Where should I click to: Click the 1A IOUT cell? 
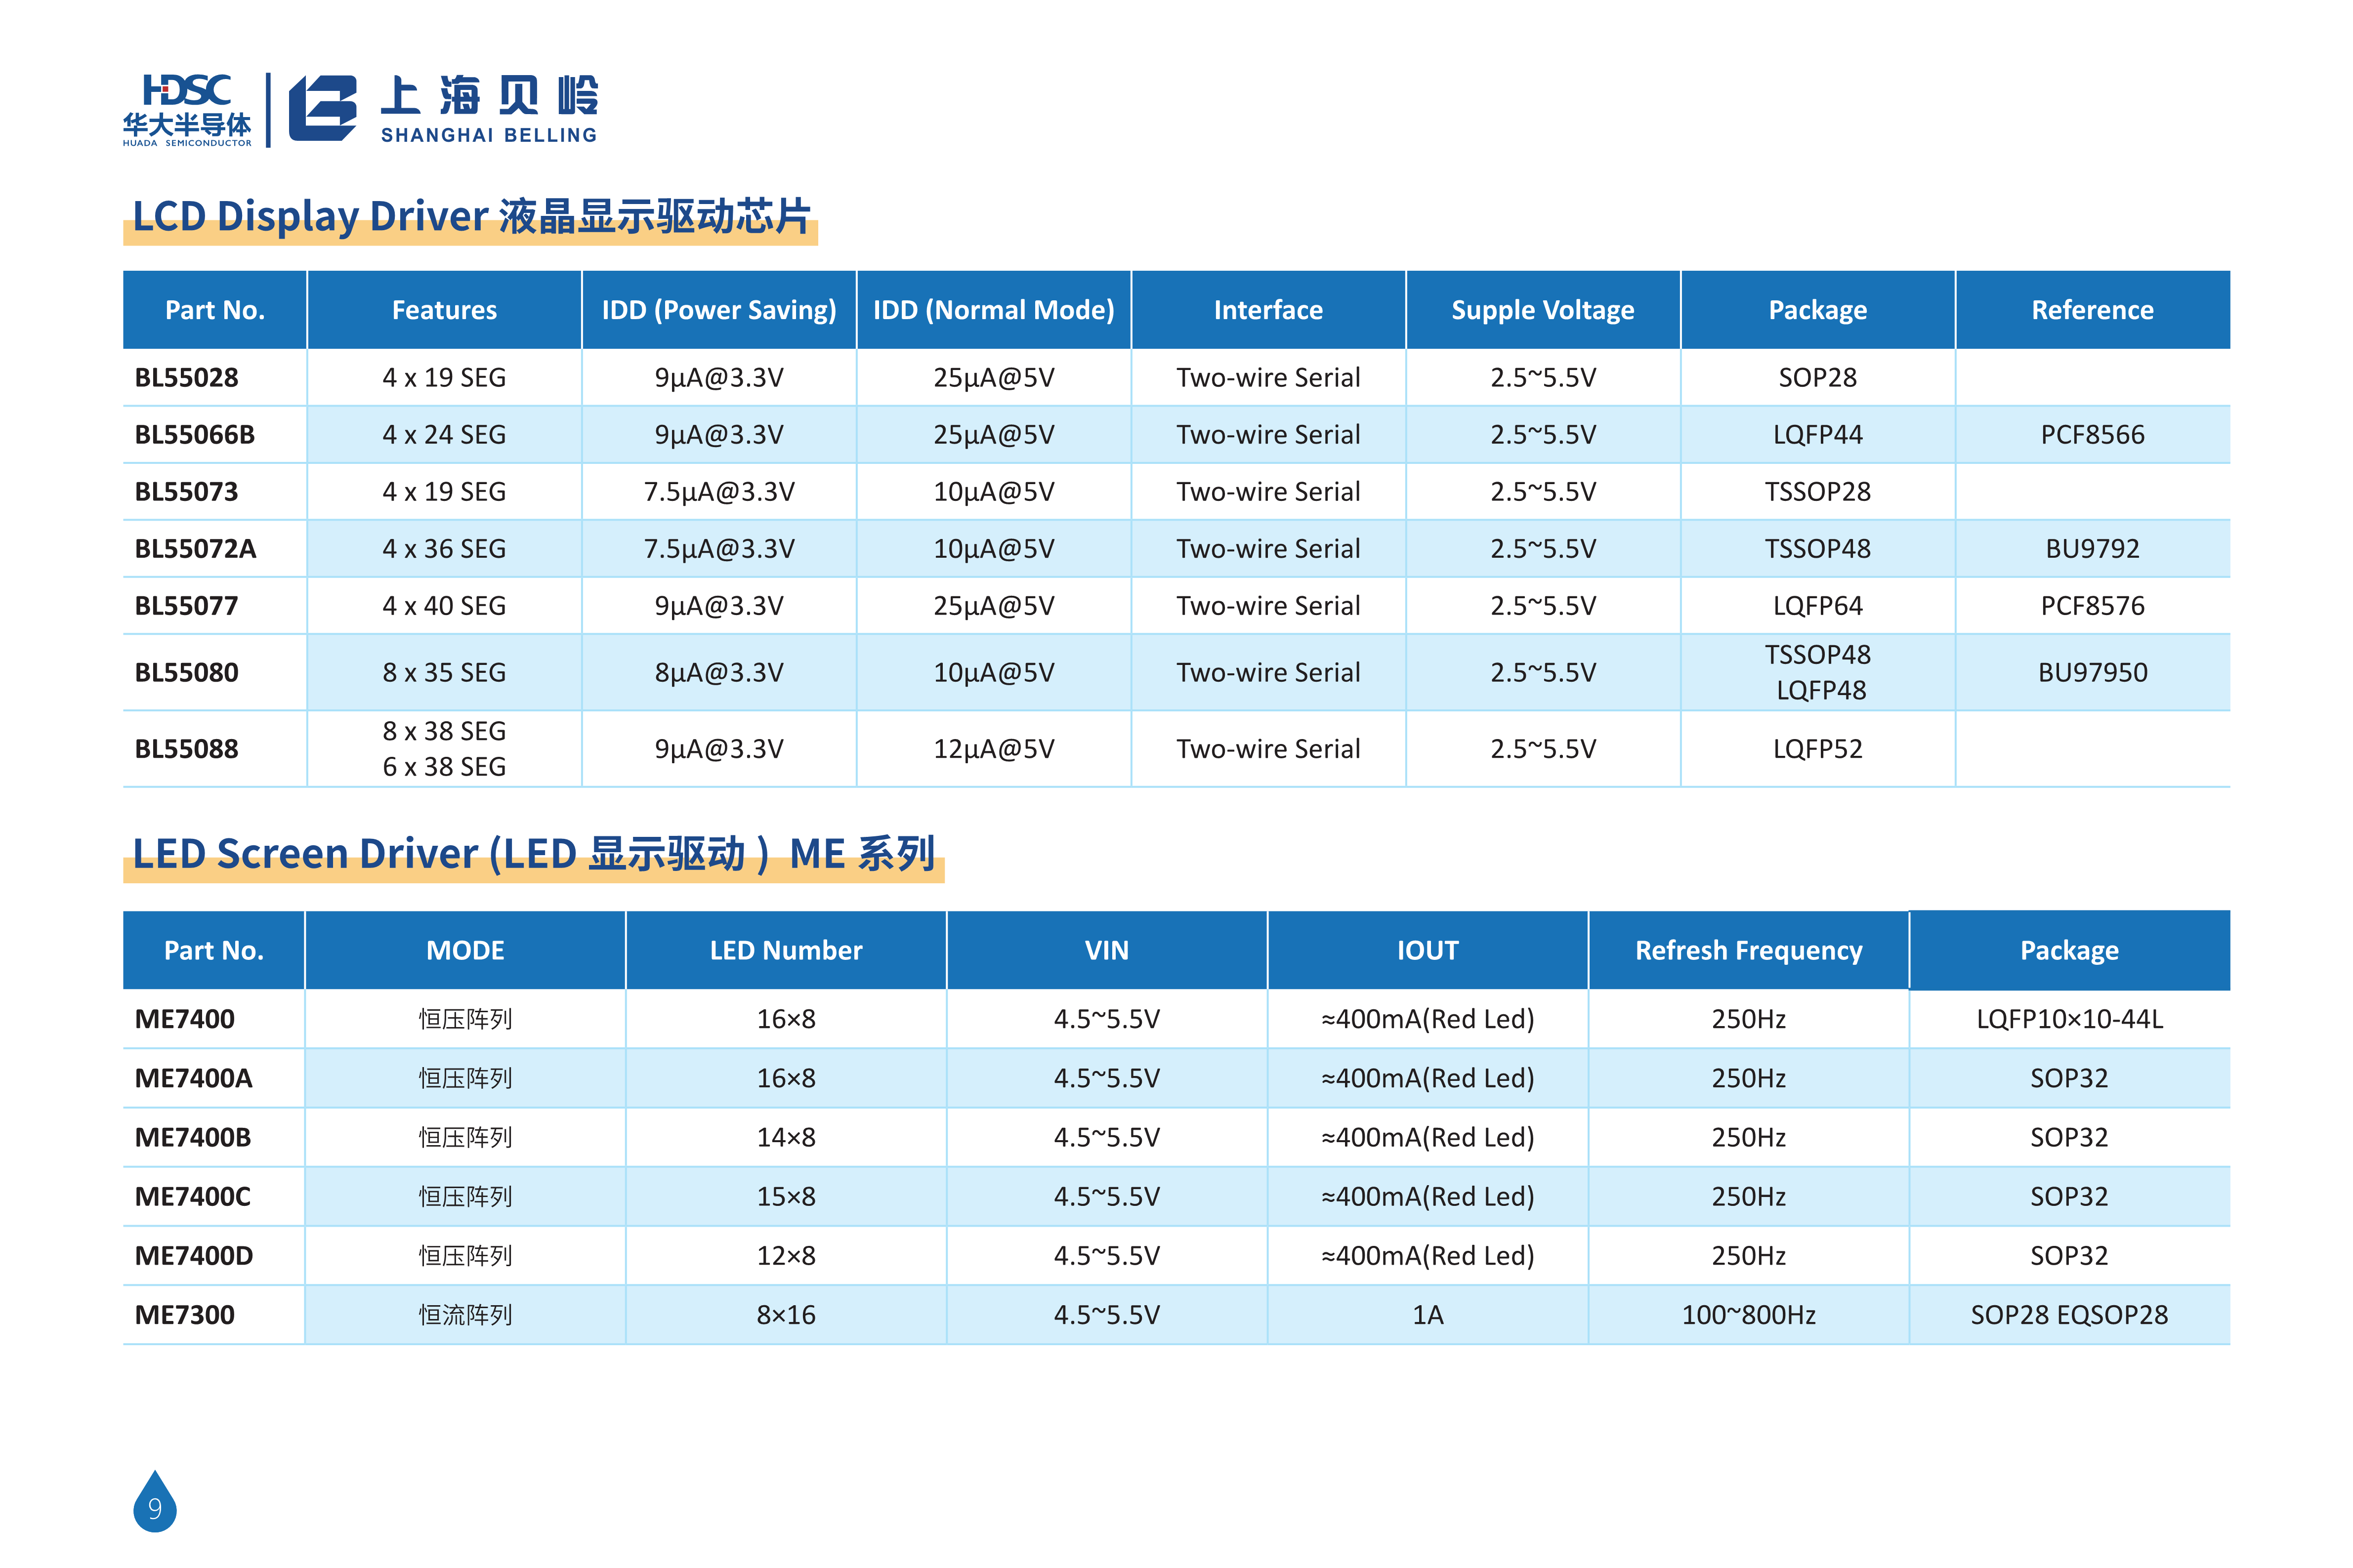(x=1427, y=1315)
